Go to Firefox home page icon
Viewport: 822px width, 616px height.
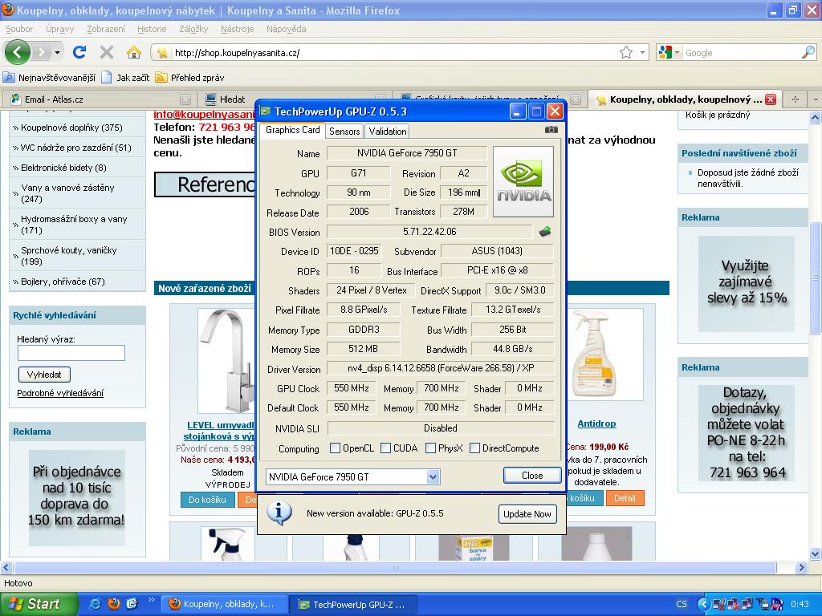(x=134, y=52)
